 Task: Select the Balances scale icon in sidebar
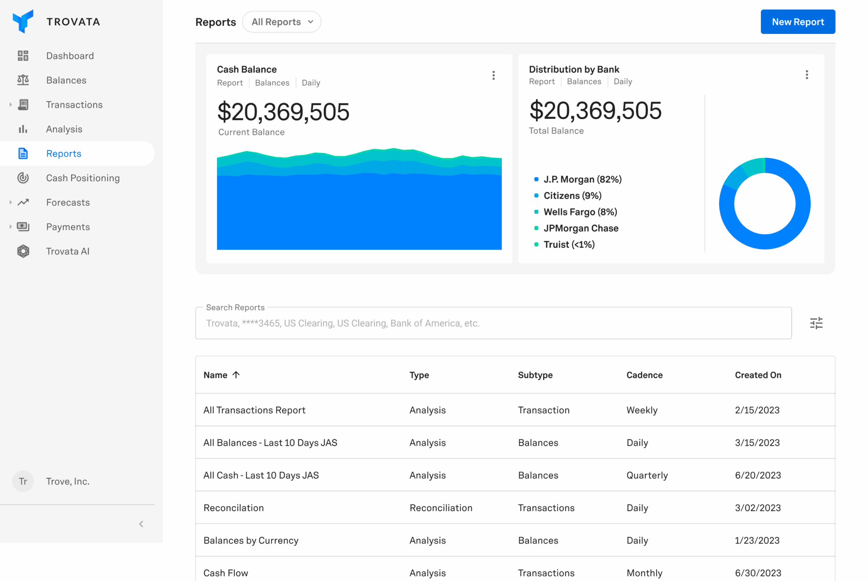click(23, 80)
